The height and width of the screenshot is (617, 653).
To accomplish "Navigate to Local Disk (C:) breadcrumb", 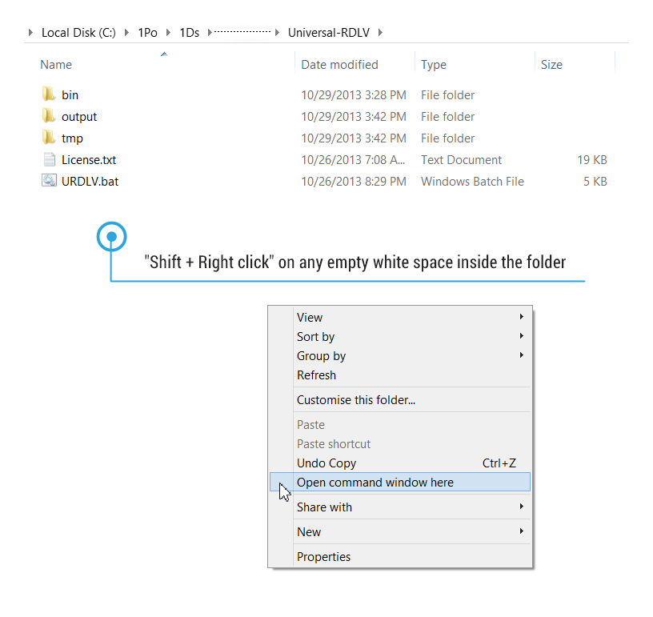I will click(78, 33).
